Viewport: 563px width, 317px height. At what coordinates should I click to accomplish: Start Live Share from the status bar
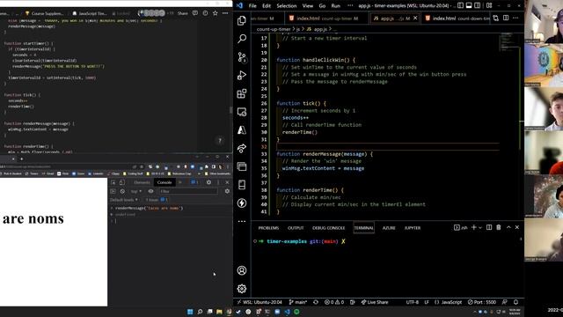pyautogui.click(x=375, y=302)
